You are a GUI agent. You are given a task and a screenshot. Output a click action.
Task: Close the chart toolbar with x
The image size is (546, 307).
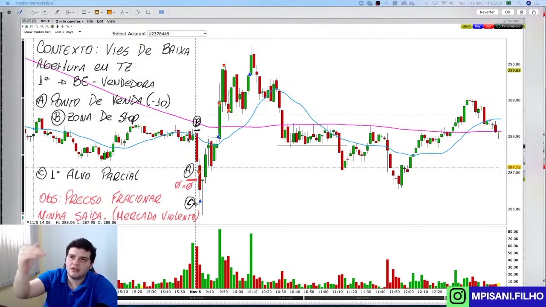point(22,26)
